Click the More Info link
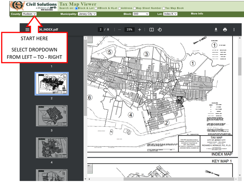Screen dimensions: 244x183 (197, 14)
